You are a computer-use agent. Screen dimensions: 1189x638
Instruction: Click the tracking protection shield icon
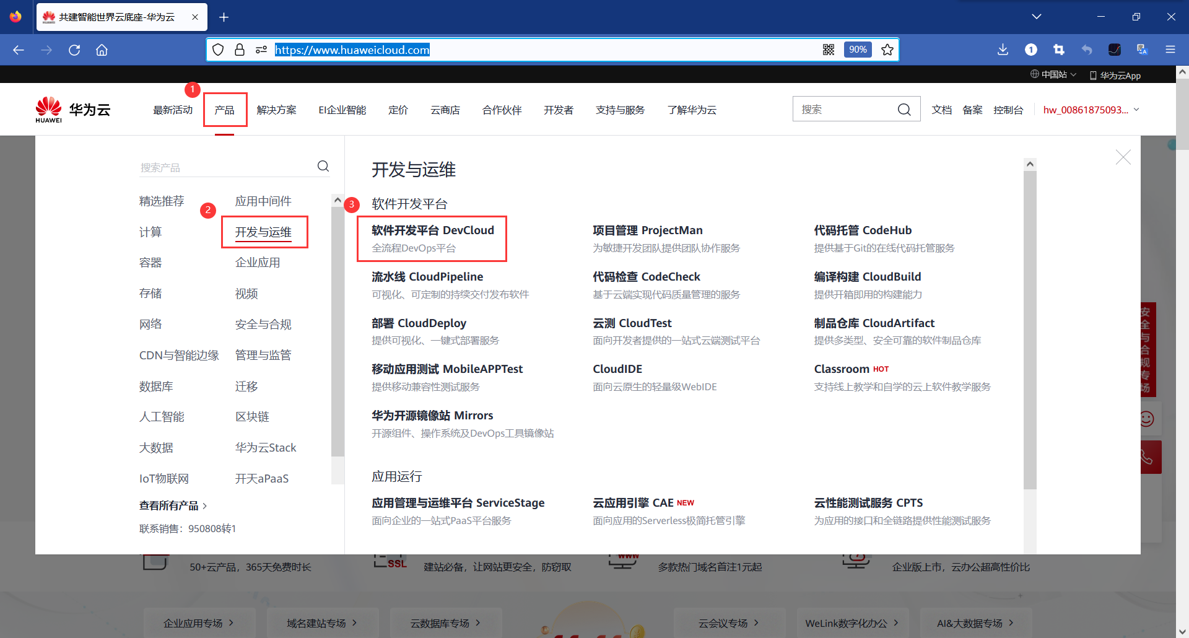(218, 50)
